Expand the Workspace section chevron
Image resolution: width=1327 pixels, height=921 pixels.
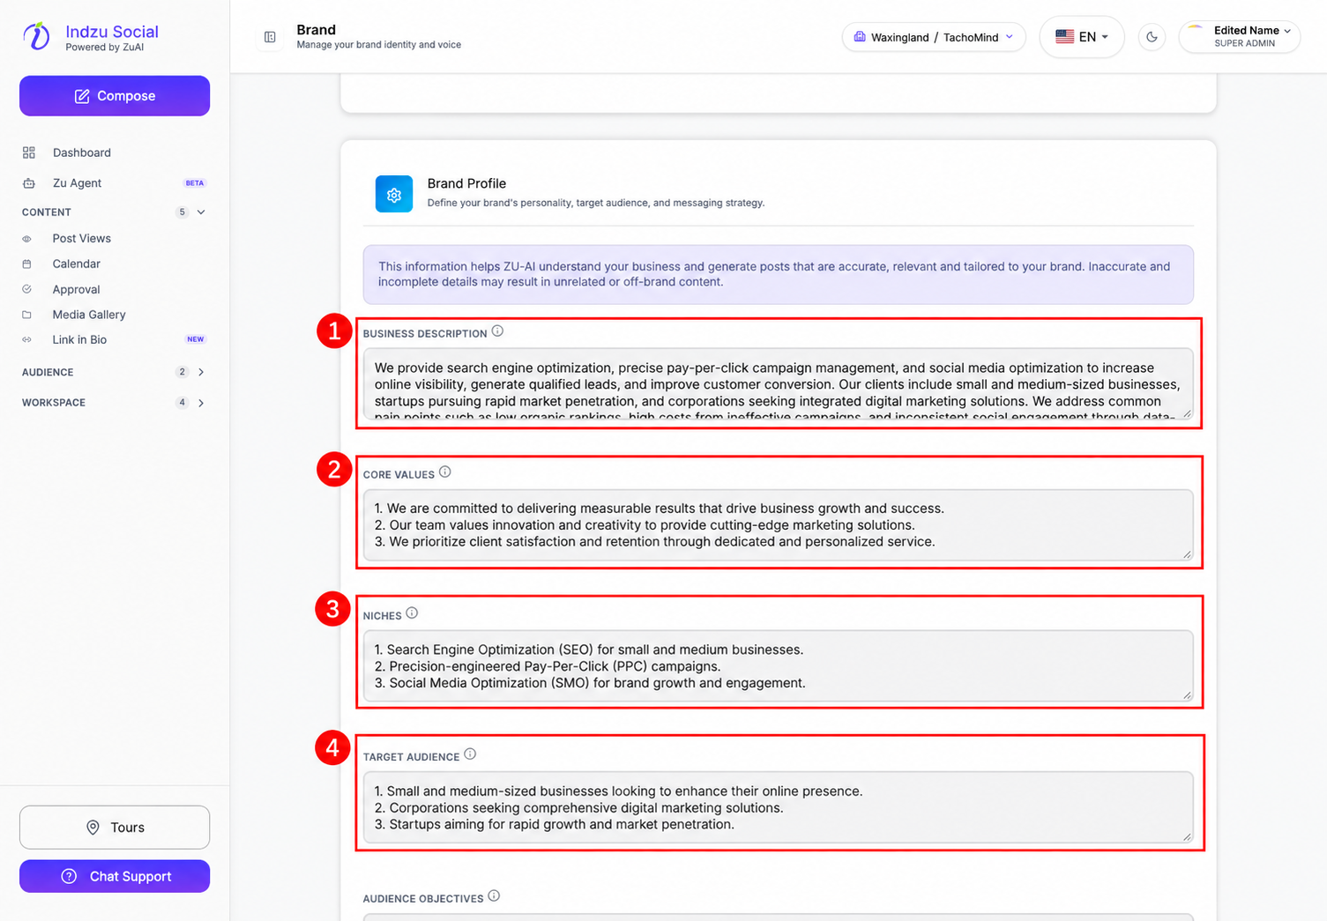tap(201, 403)
